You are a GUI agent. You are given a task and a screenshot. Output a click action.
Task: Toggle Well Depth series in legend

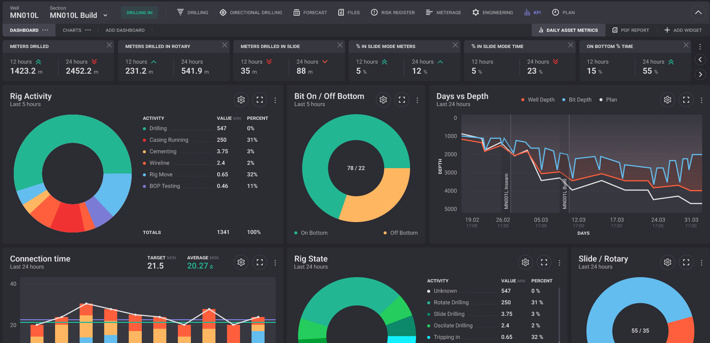(x=538, y=100)
